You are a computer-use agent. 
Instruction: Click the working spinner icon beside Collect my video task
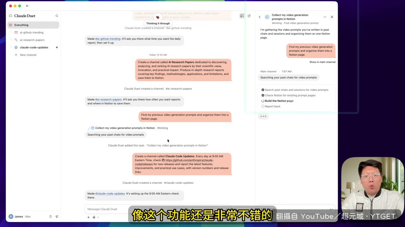(x=93, y=128)
